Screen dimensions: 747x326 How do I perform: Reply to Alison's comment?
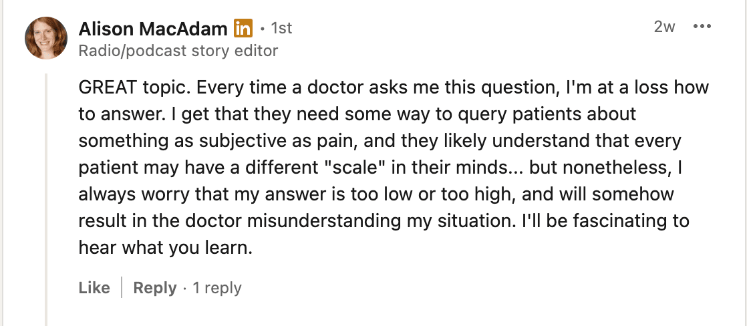click(x=154, y=288)
